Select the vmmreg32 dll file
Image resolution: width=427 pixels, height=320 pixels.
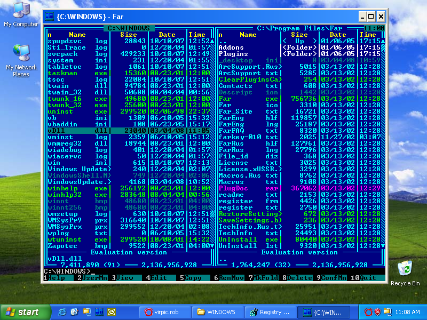129,143
